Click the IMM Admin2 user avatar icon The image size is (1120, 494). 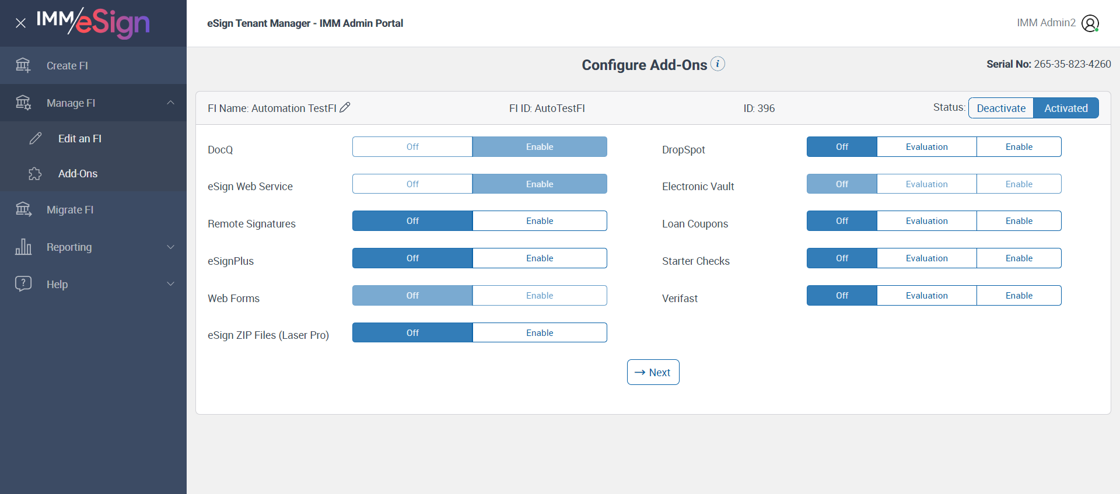tap(1090, 23)
